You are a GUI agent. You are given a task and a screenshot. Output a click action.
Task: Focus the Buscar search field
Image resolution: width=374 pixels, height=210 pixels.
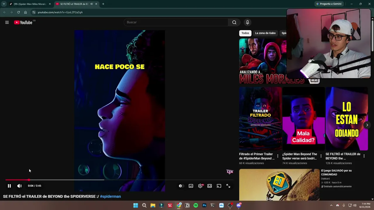[176, 22]
